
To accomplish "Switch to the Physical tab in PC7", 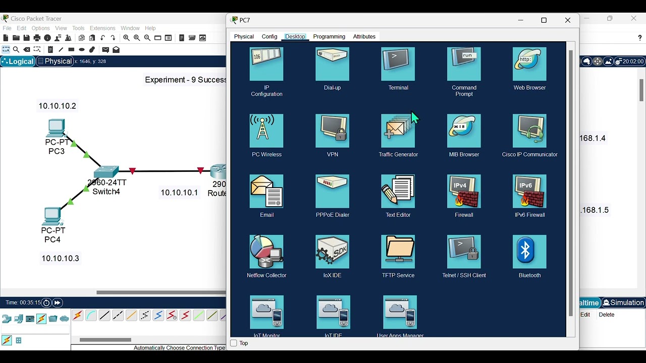I will pyautogui.click(x=244, y=37).
